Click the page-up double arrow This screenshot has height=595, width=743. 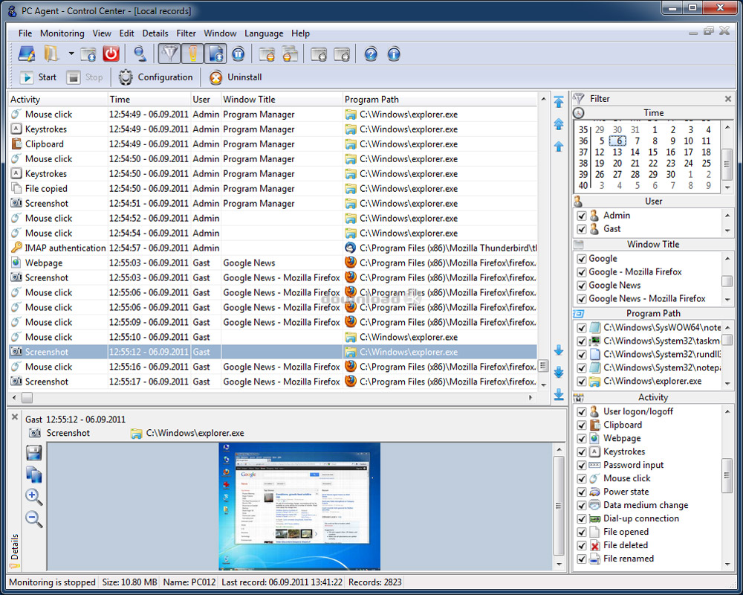tap(559, 124)
